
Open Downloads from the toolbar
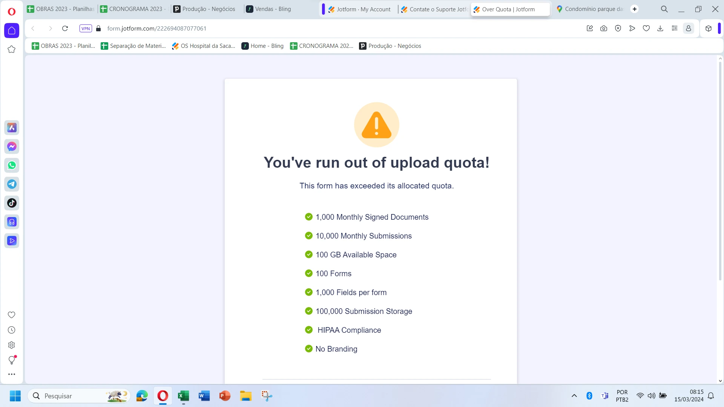click(661, 28)
